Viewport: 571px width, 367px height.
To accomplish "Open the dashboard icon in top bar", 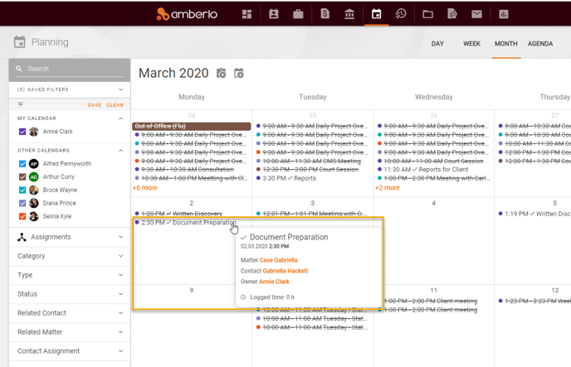I will (246, 14).
